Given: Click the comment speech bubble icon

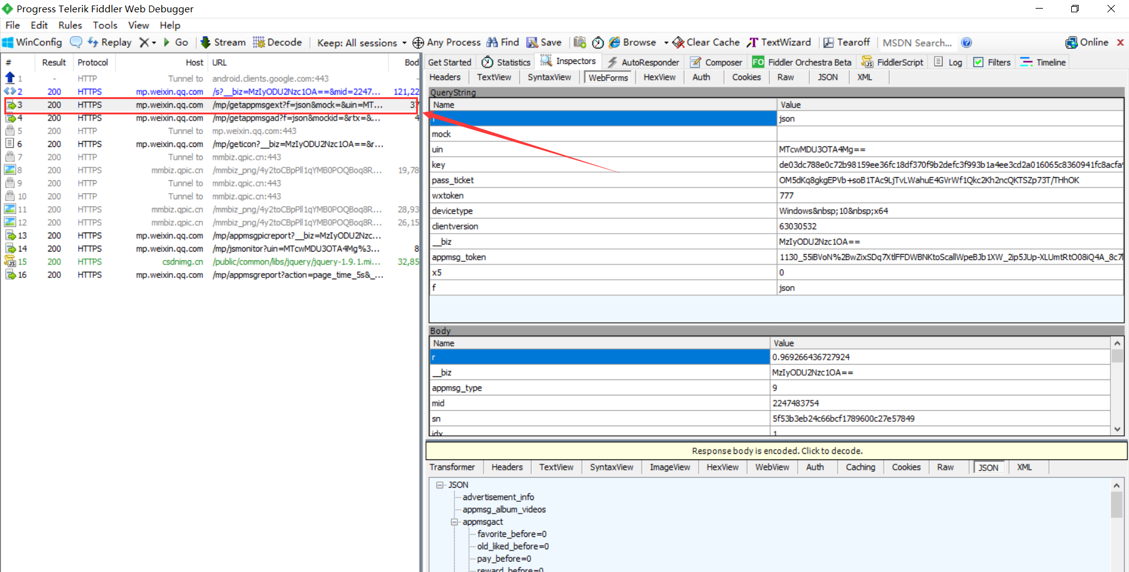Looking at the screenshot, I should click(76, 42).
